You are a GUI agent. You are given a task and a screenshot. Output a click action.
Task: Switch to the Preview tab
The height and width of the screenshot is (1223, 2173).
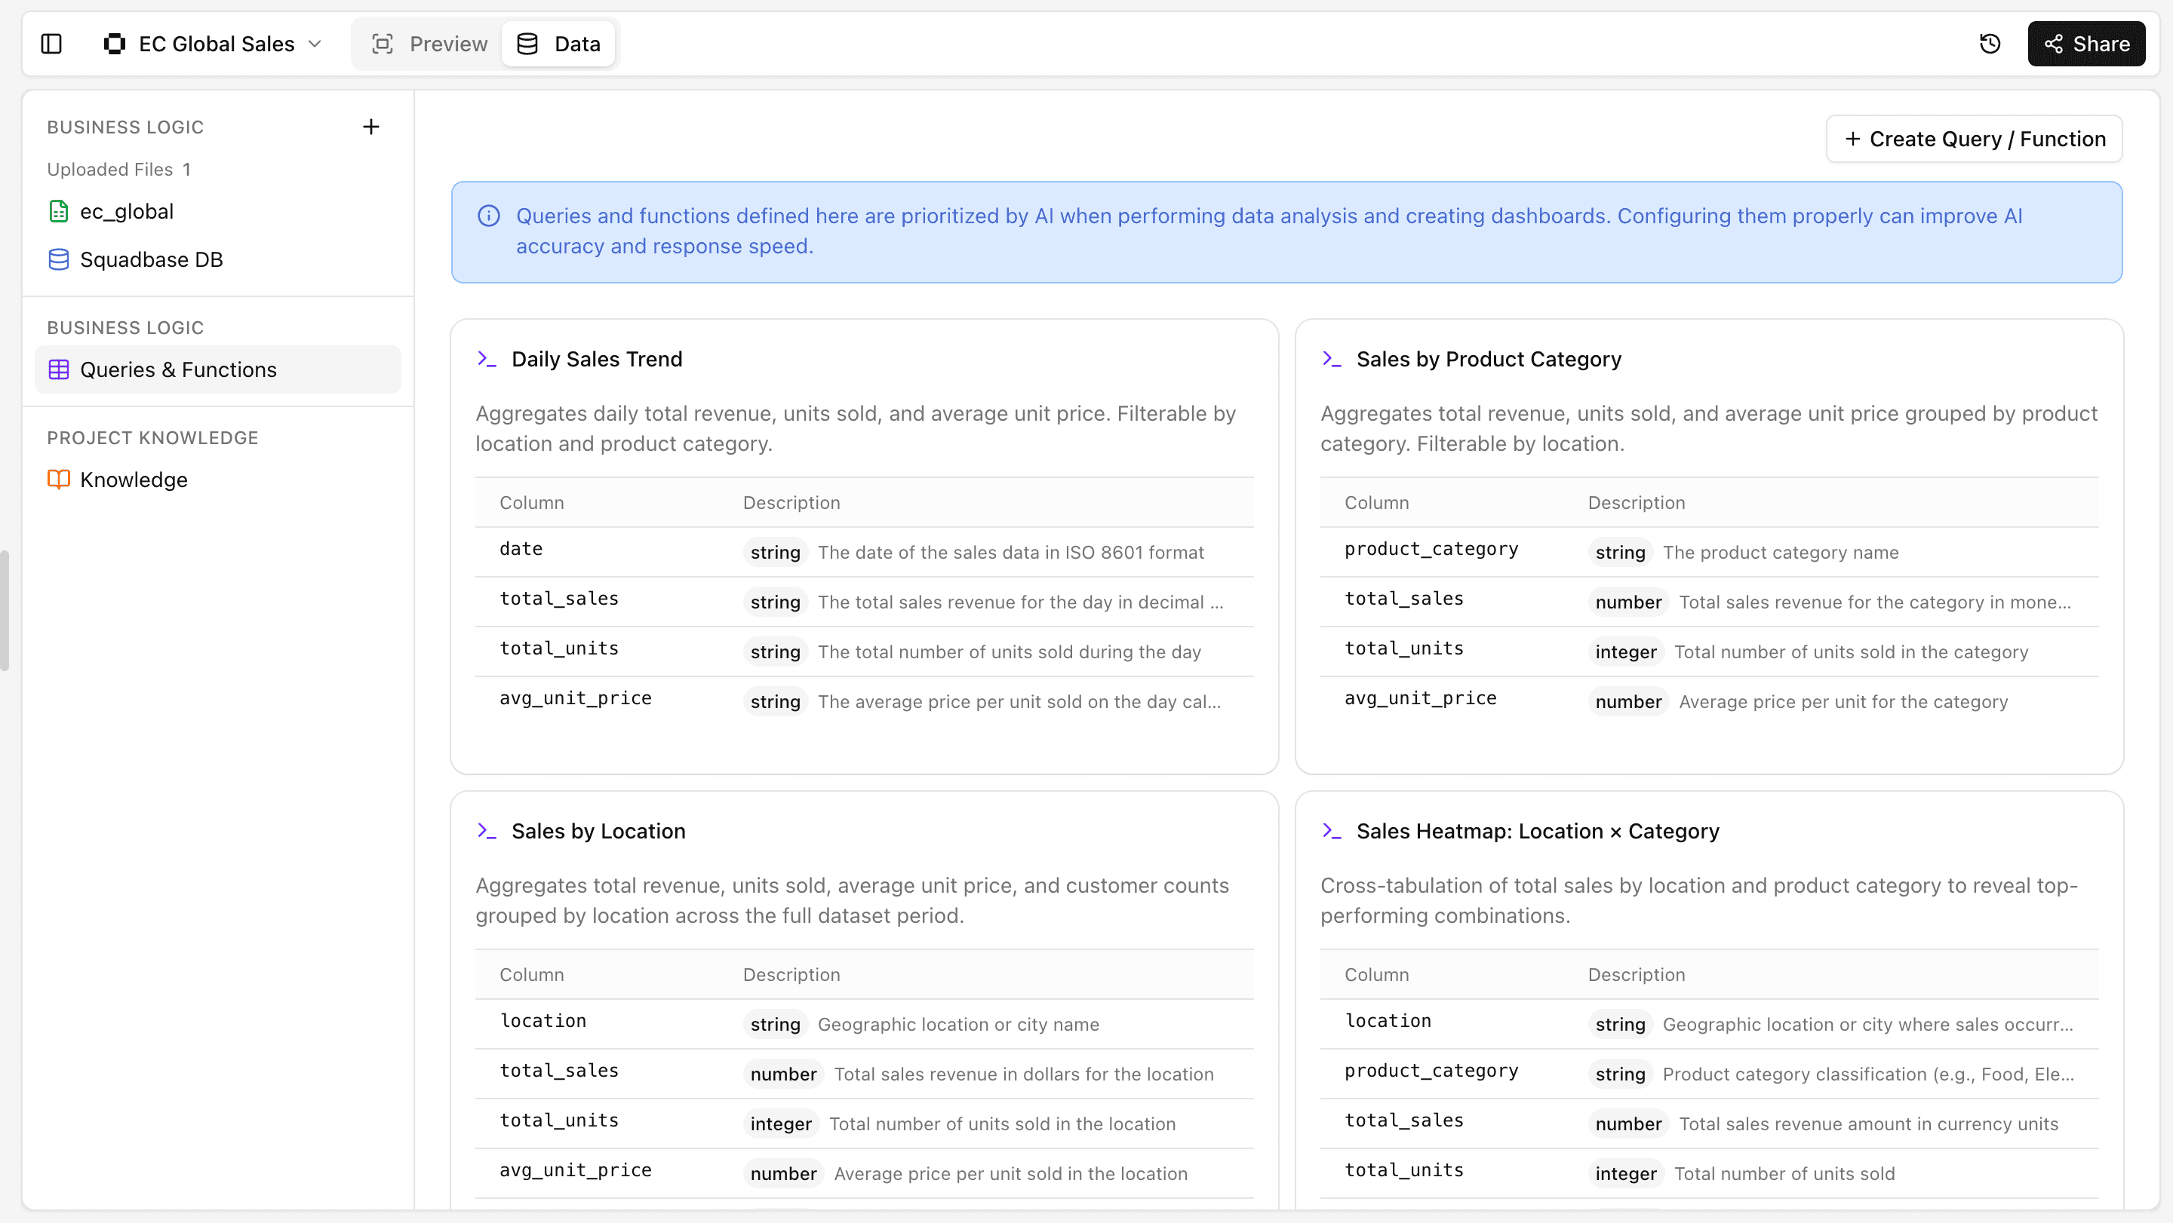[429, 44]
